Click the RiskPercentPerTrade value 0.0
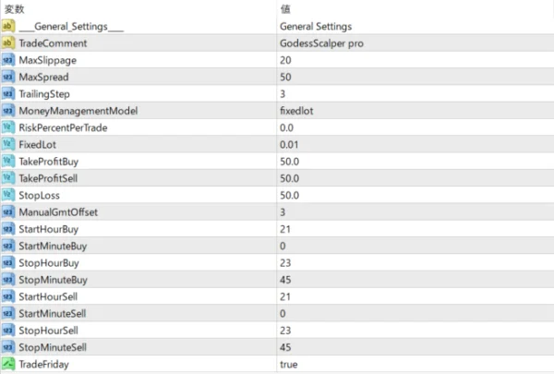Screen dimensions: 554x374 point(286,127)
